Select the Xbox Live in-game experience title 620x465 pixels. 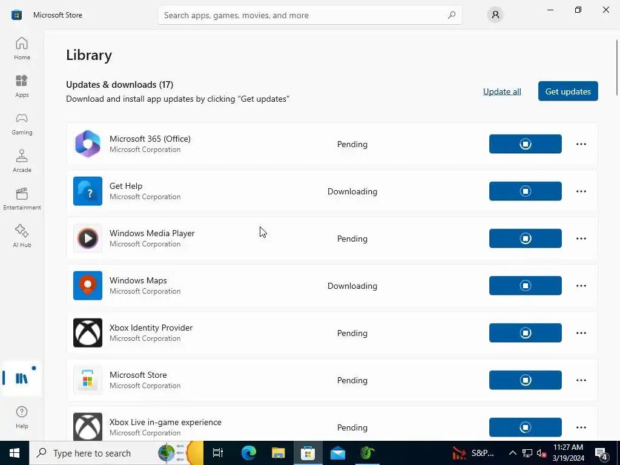click(165, 422)
